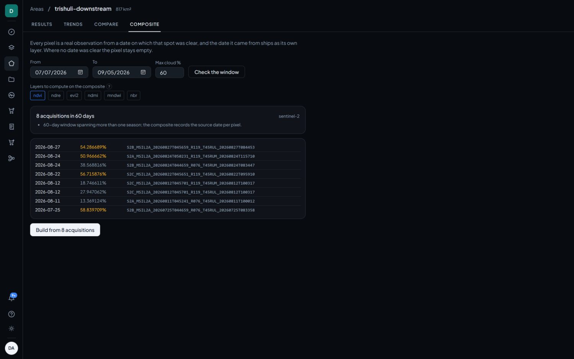The image size is (574, 359).
Task: Click the Max cloud % field
Action: tap(170, 73)
